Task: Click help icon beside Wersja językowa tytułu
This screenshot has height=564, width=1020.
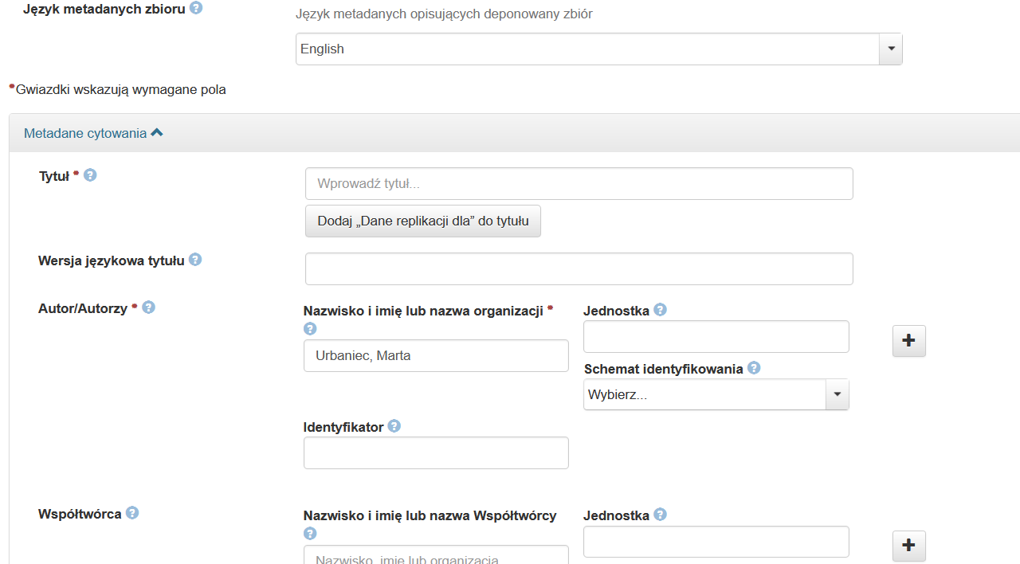Action: [195, 260]
